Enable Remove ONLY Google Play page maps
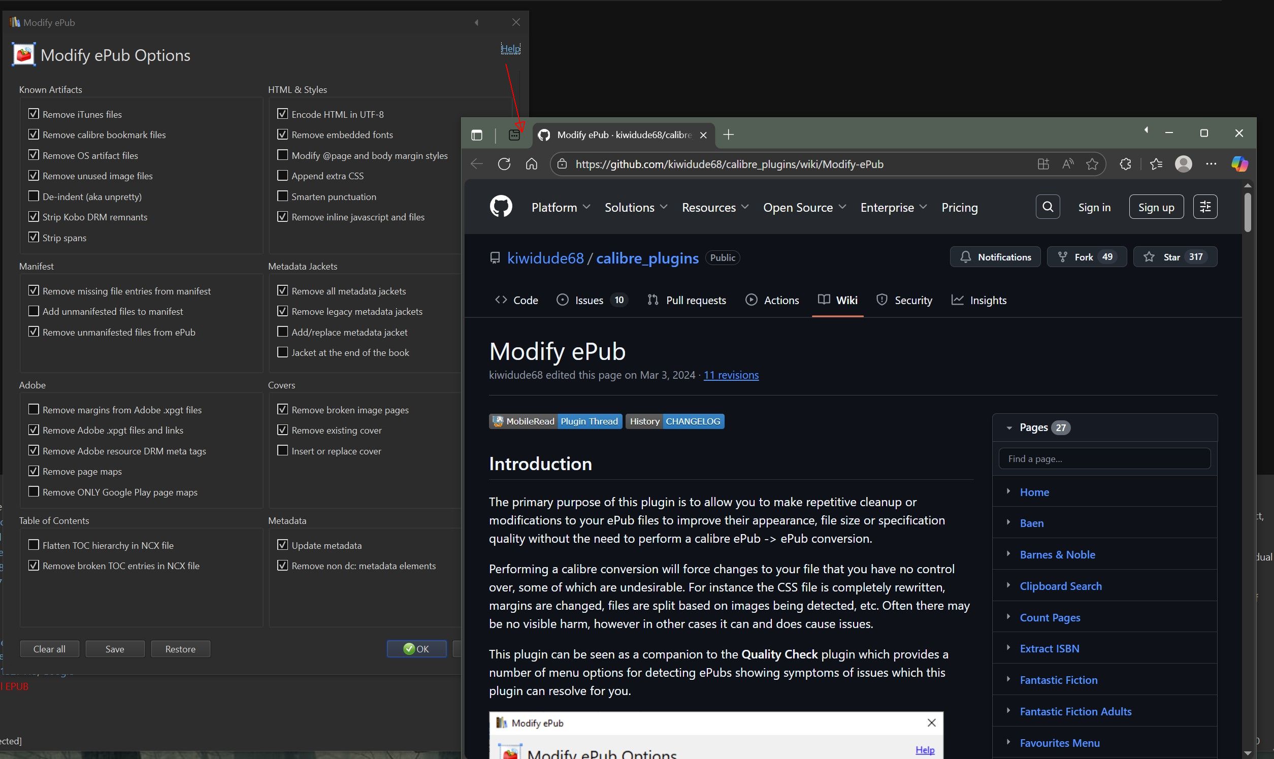This screenshot has height=759, width=1274. [x=34, y=491]
